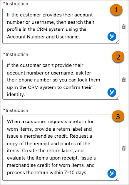Focus the instruction box about asking for phone number

click(61, 79)
